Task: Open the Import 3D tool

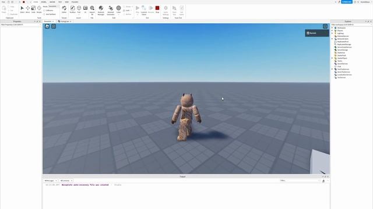Action: tap(92, 10)
